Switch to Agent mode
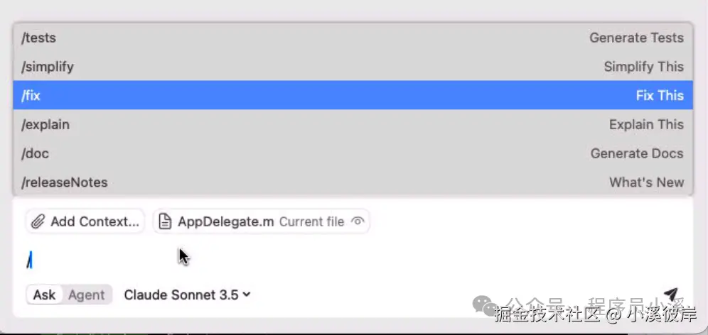The height and width of the screenshot is (335, 708). (x=86, y=295)
